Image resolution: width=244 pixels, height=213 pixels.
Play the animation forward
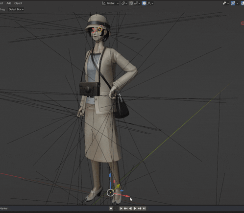tap(135, 209)
